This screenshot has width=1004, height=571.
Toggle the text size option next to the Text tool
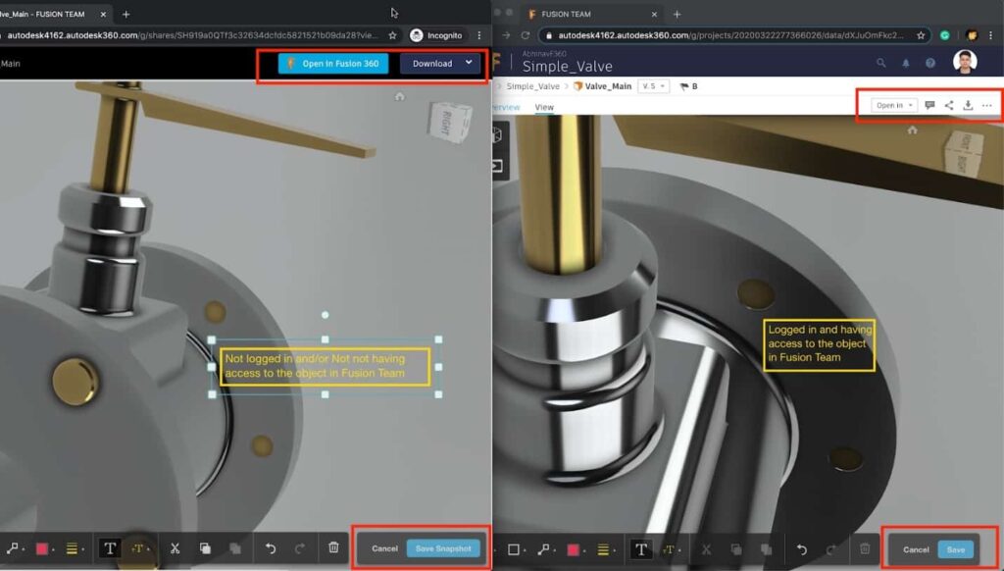coord(137,546)
